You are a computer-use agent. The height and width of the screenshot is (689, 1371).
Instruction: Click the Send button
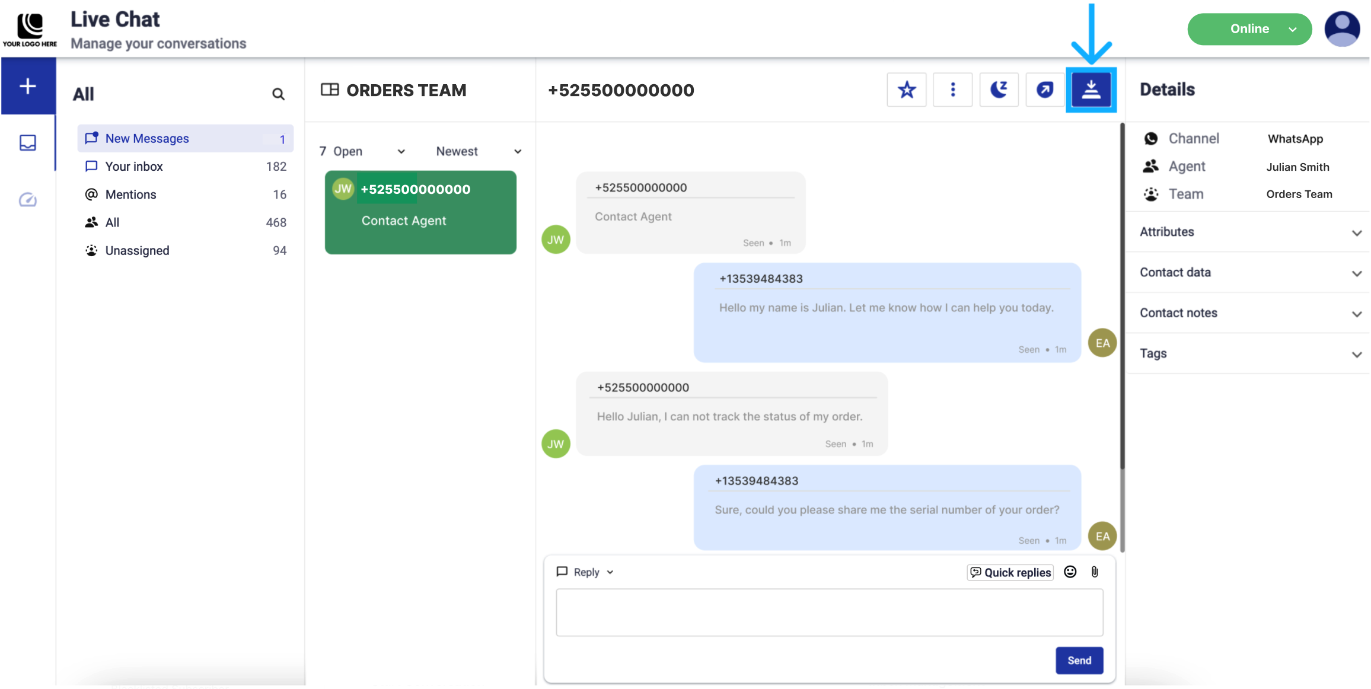[1079, 661]
